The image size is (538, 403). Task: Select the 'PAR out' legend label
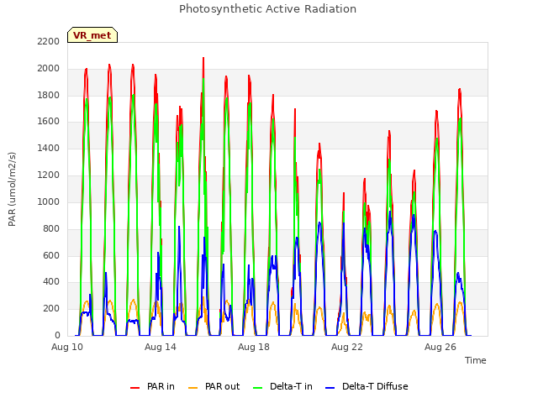click(x=222, y=386)
